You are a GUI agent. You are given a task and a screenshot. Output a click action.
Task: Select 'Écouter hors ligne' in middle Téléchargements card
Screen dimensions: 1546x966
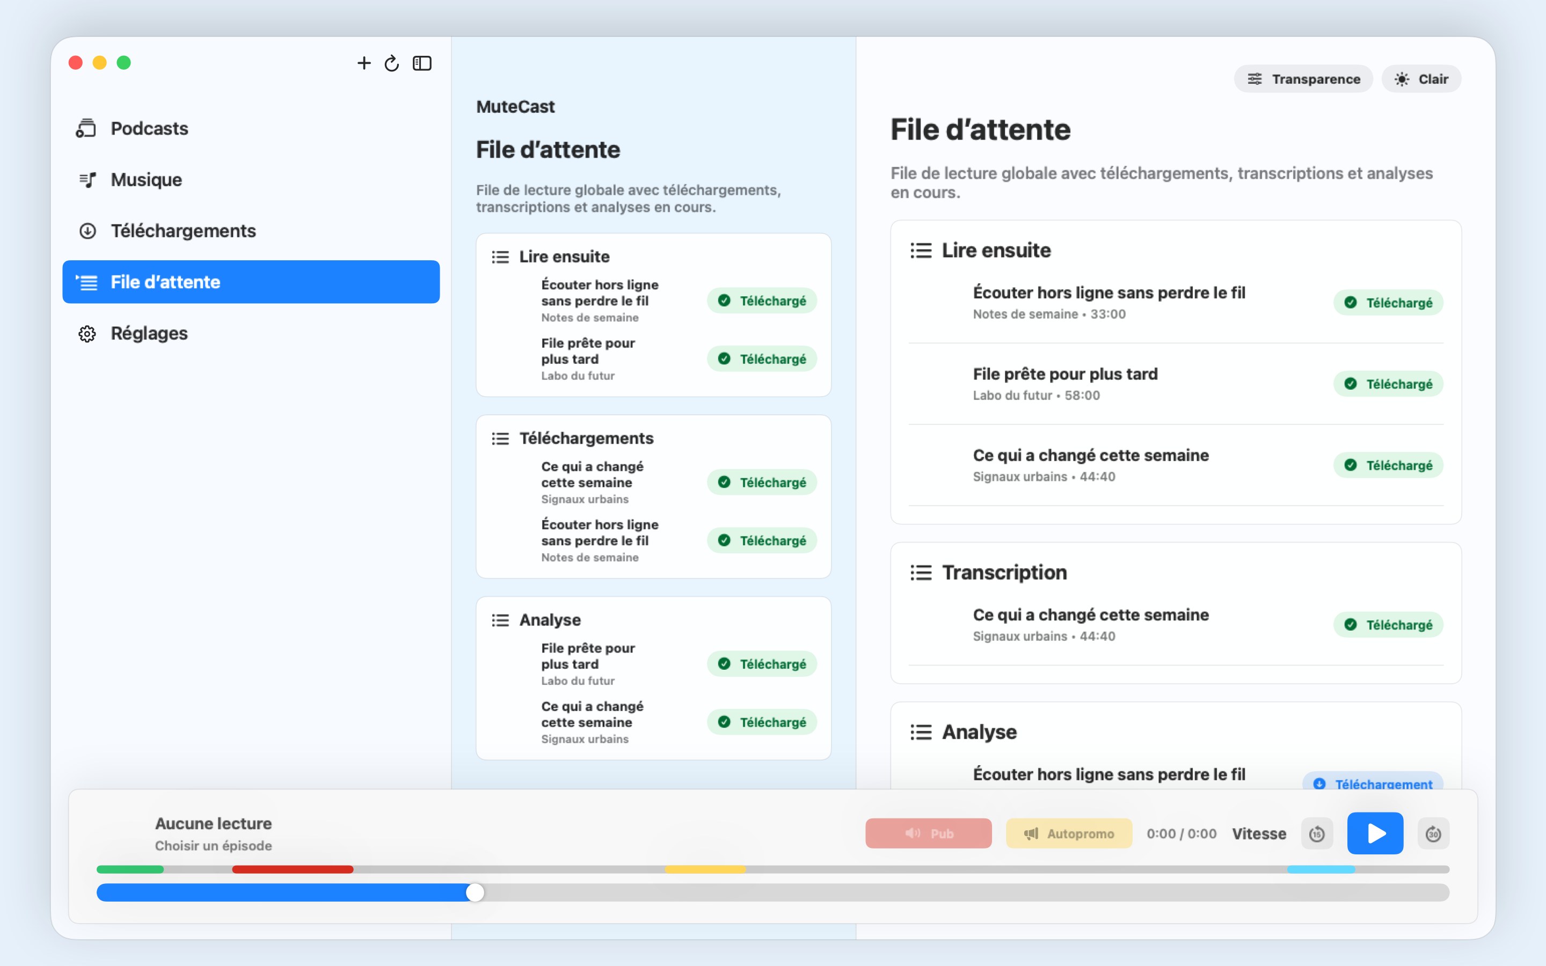pyautogui.click(x=653, y=540)
